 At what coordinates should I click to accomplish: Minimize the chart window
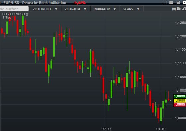pyautogui.click(x=171, y=2)
